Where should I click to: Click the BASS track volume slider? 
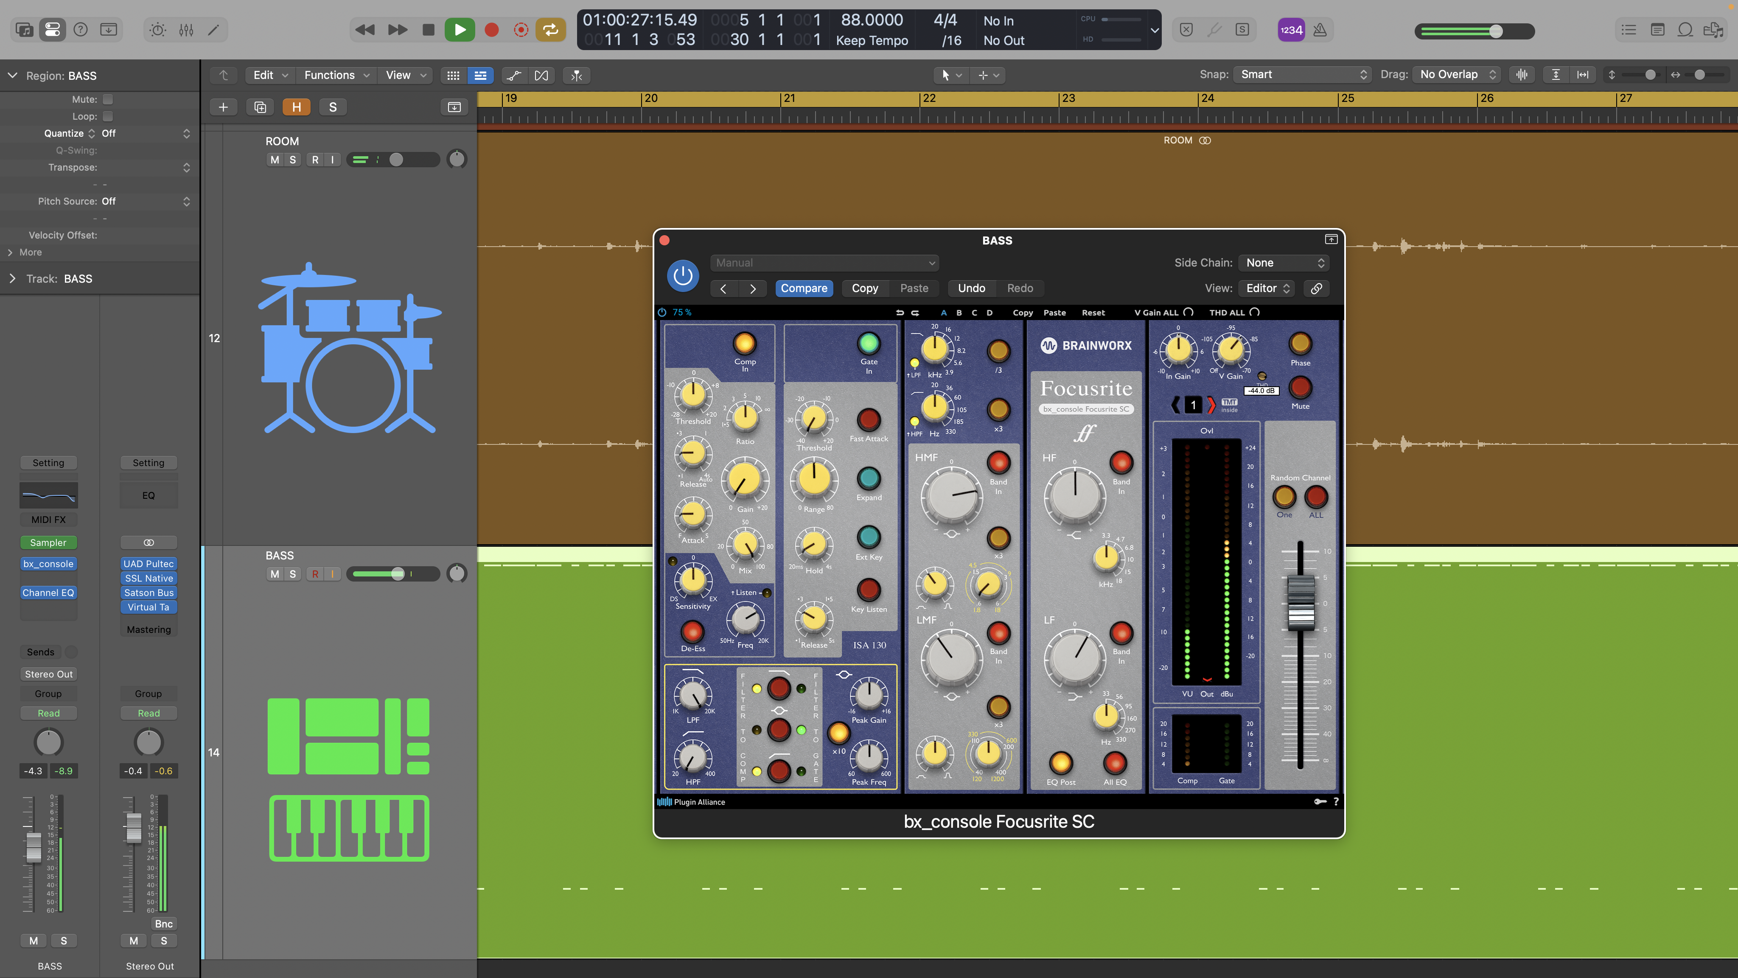(x=392, y=574)
